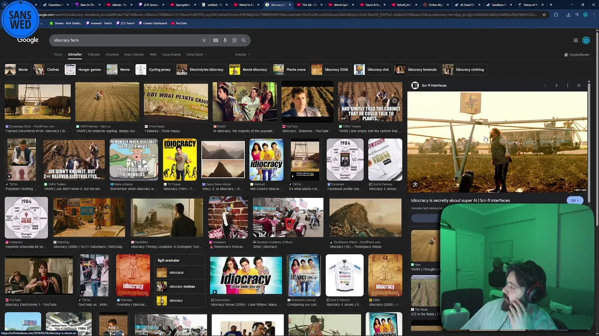Open the Web results tab
The height and width of the screenshot is (336, 599).
(x=153, y=55)
